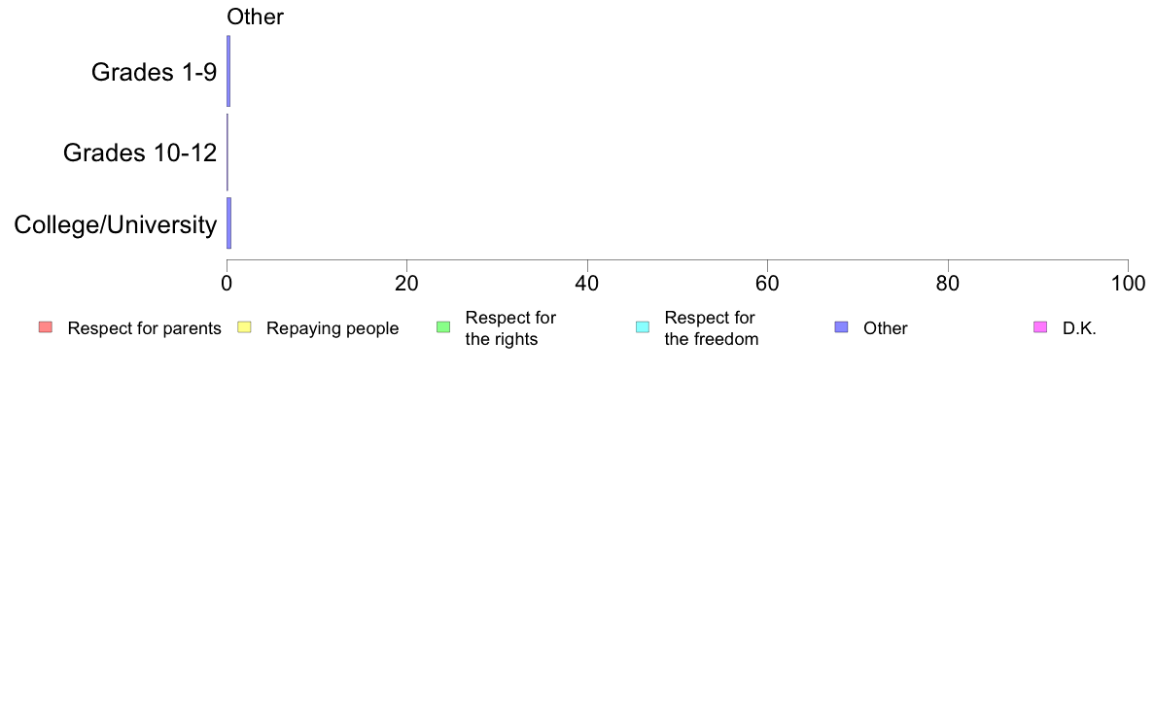
Task: Select the College/University bar
Action: pos(229,223)
